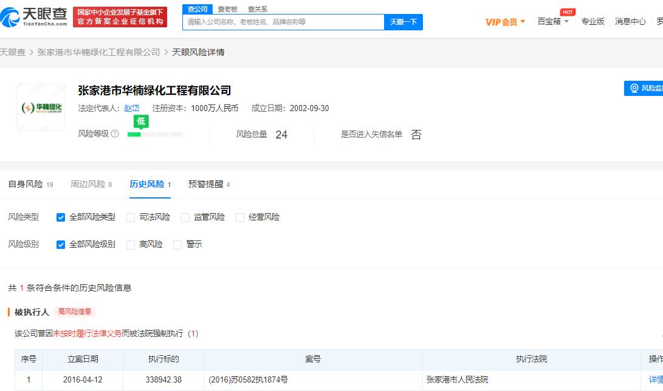The width and height of the screenshot is (663, 391).
Task: Check the 全部风险类型 checkbox
Action: pos(61,217)
